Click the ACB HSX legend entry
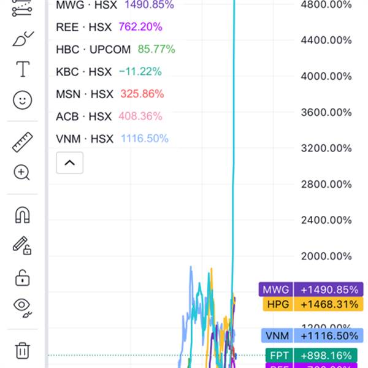 click(84, 117)
